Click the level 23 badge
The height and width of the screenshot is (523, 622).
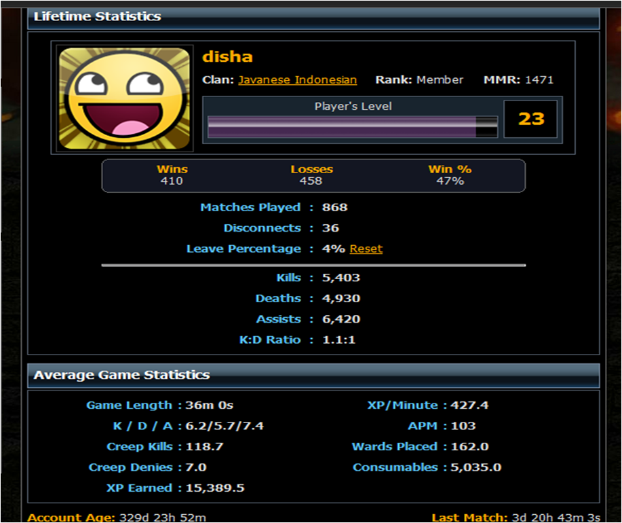[530, 119]
